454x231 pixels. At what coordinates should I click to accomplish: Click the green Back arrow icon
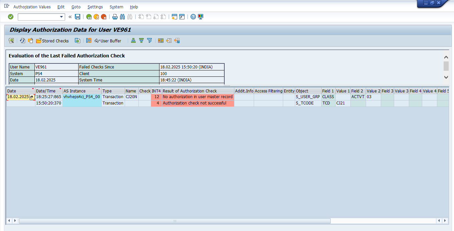tap(89, 17)
